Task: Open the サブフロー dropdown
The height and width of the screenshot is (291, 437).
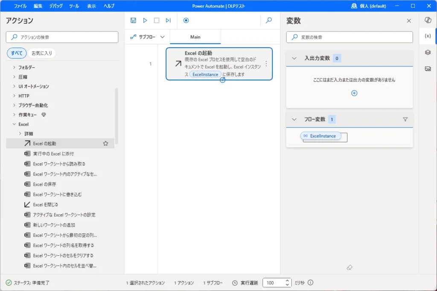Action: (x=147, y=37)
